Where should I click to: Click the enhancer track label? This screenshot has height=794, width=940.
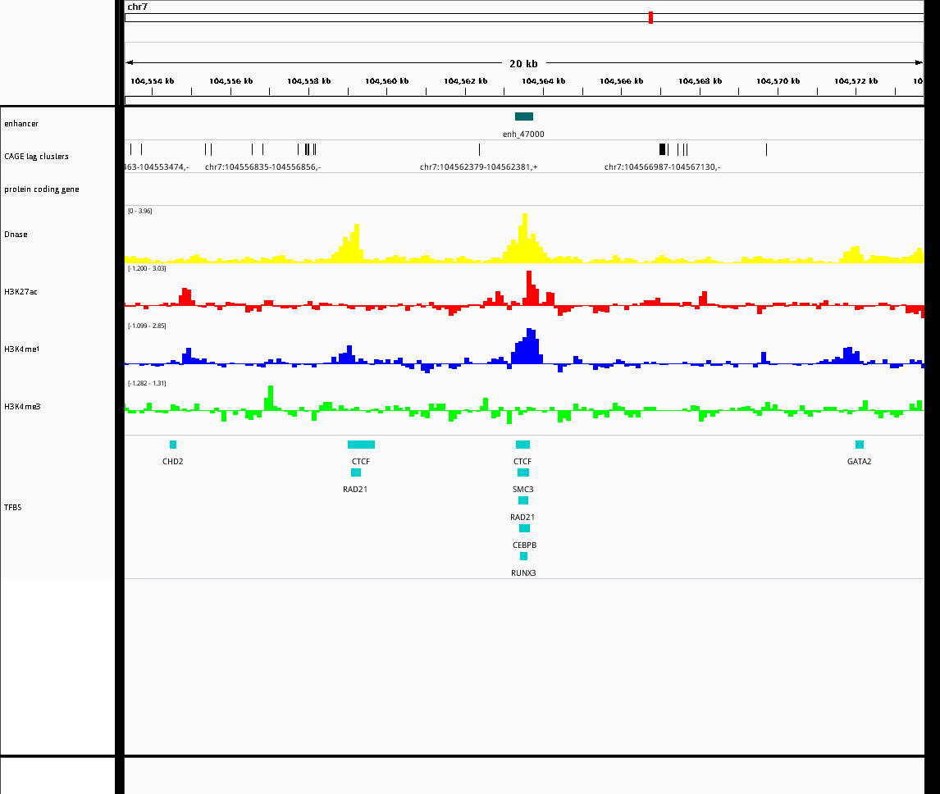tap(21, 124)
